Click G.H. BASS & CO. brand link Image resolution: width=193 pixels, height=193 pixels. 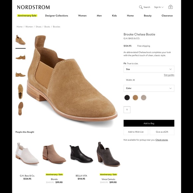[x=132, y=38]
